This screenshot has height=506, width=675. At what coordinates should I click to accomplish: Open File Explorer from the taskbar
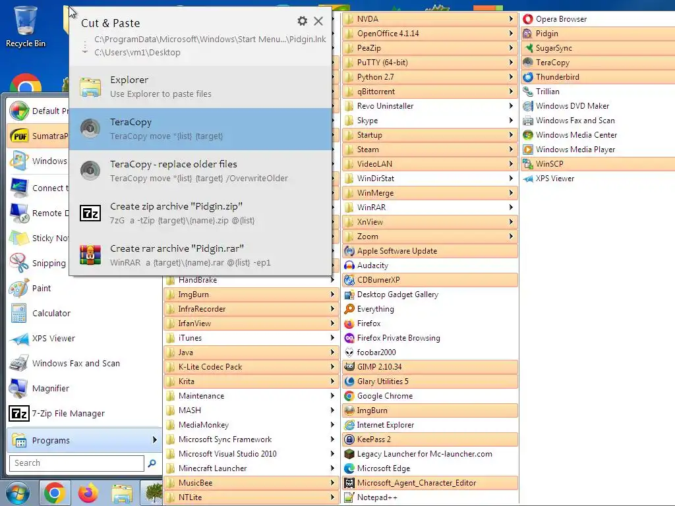(x=122, y=493)
